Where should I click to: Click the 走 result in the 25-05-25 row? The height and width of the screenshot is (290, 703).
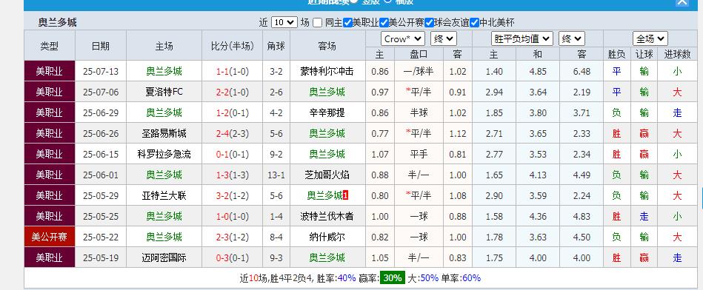click(644, 216)
